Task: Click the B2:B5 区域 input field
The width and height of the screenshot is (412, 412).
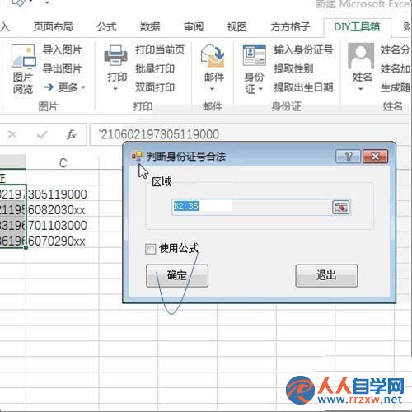Action: [251, 207]
